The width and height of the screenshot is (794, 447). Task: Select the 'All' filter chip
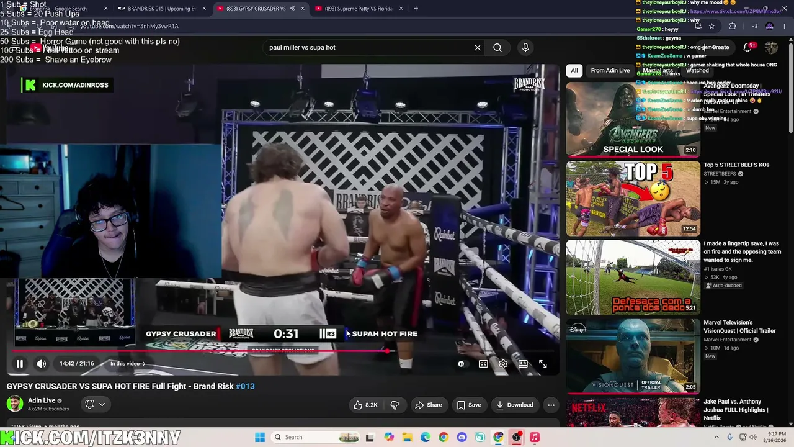[574, 71]
